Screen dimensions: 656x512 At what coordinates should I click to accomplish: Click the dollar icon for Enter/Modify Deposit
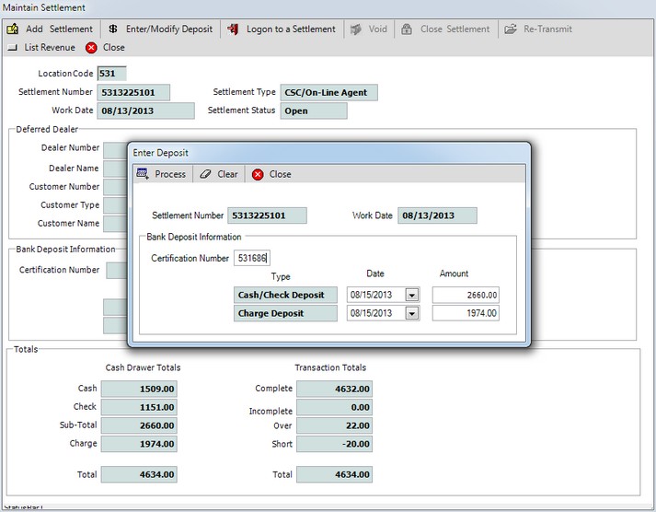pyautogui.click(x=112, y=29)
